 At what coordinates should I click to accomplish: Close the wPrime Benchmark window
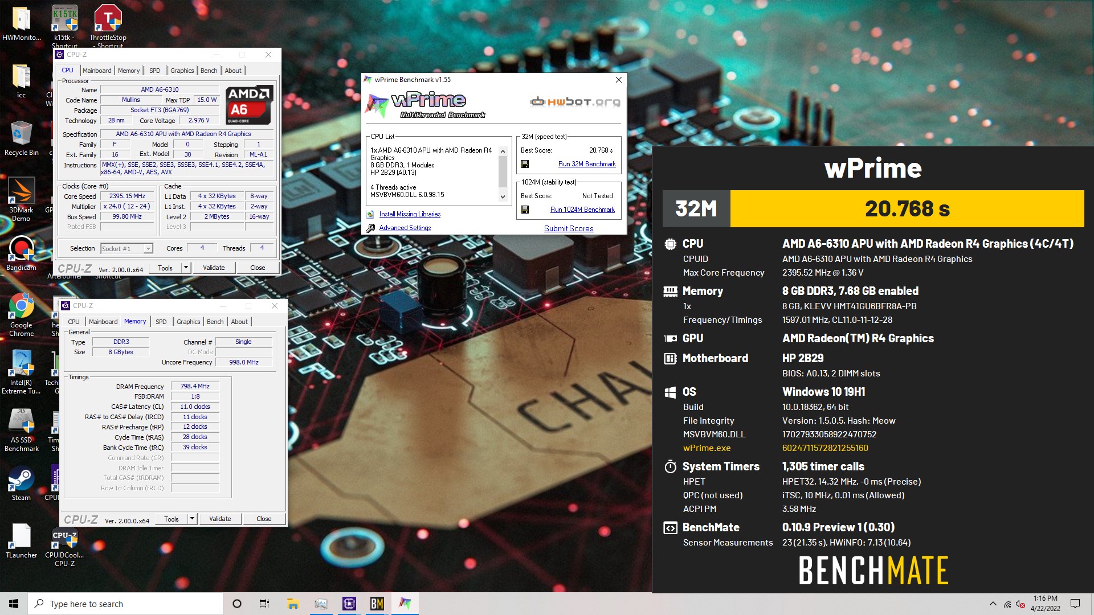click(618, 80)
